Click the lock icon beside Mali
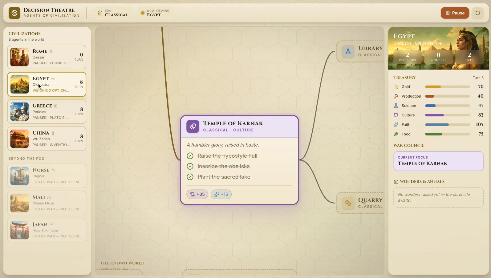The height and width of the screenshot is (278, 491). [49, 197]
